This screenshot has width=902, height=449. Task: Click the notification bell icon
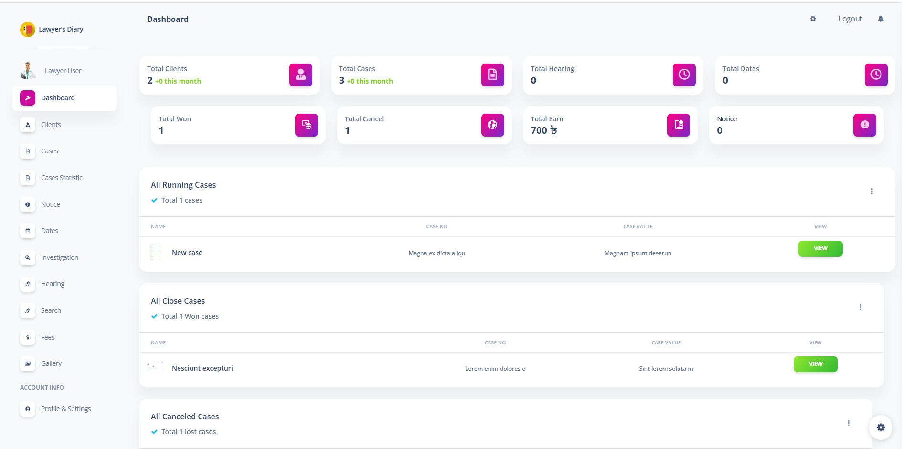tap(881, 19)
